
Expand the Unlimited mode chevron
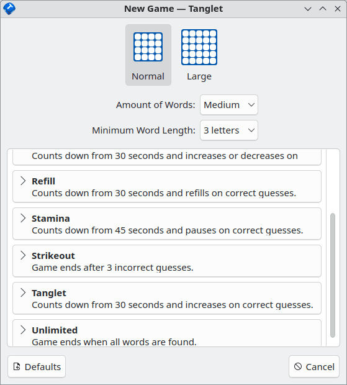tap(23, 330)
